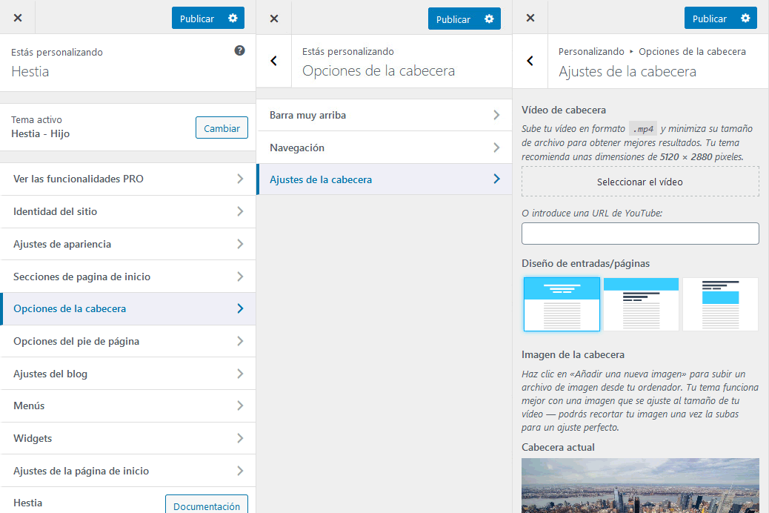Open the Menús section
769x513 pixels.
(x=128, y=406)
